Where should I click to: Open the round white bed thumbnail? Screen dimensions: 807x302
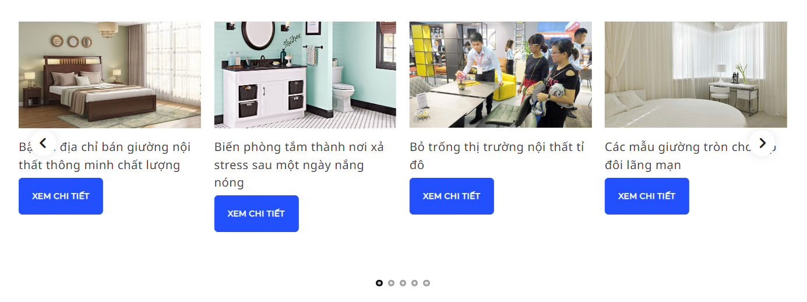[696, 75]
